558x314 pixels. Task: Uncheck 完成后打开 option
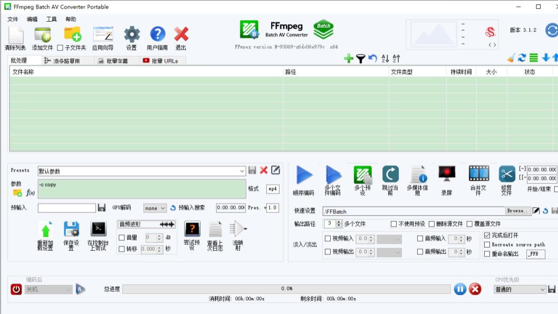pos(487,235)
